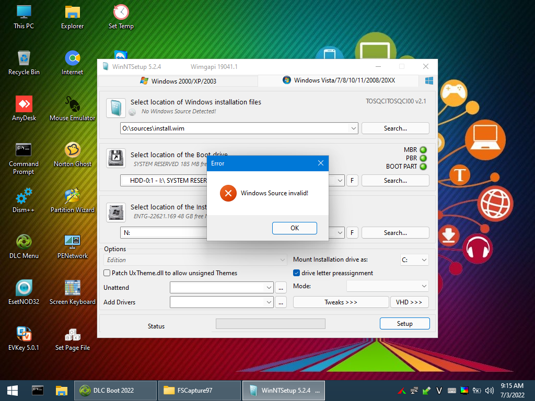Open Partition Wizard desktop icon
Screen dimensions: 535x401
coord(72,201)
